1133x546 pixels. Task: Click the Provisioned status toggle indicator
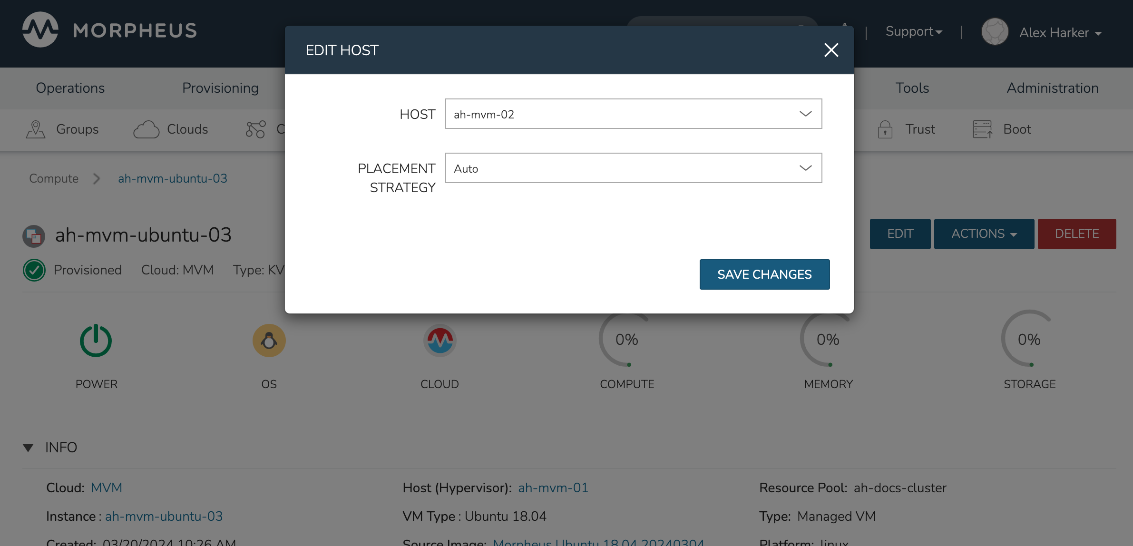(x=34, y=269)
